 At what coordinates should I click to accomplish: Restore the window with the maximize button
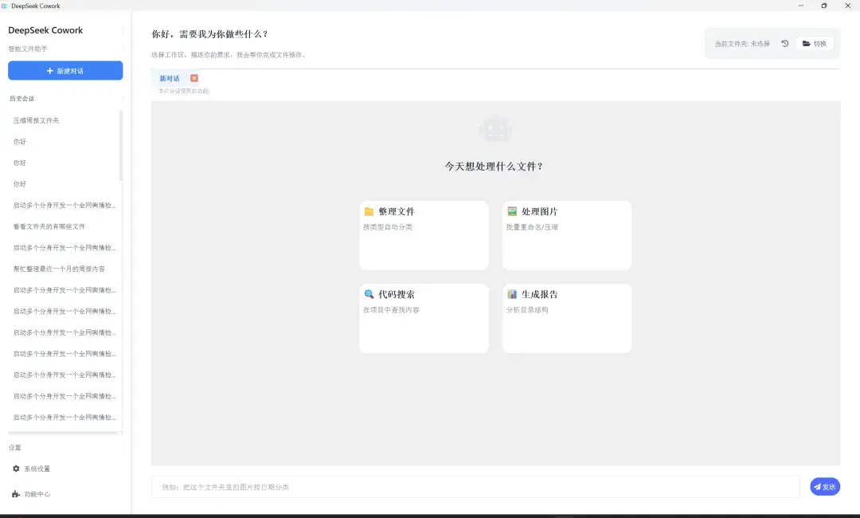(824, 6)
